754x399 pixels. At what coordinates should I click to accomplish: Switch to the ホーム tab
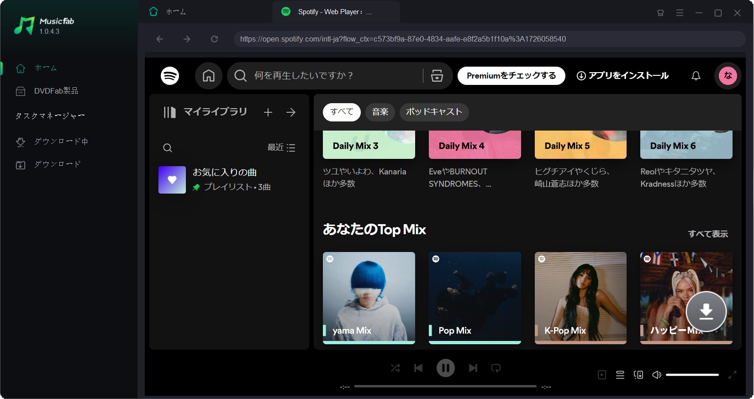point(168,12)
